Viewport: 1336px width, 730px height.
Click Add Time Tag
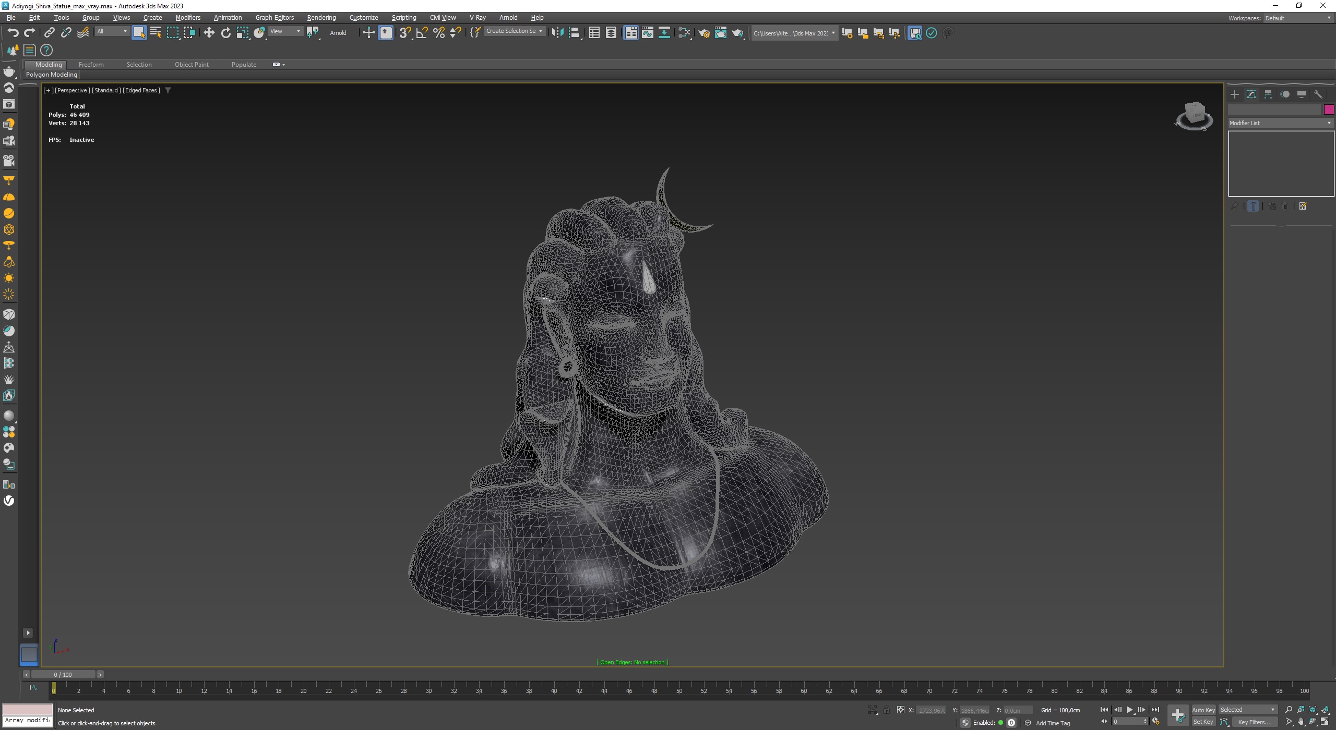pyautogui.click(x=1053, y=723)
